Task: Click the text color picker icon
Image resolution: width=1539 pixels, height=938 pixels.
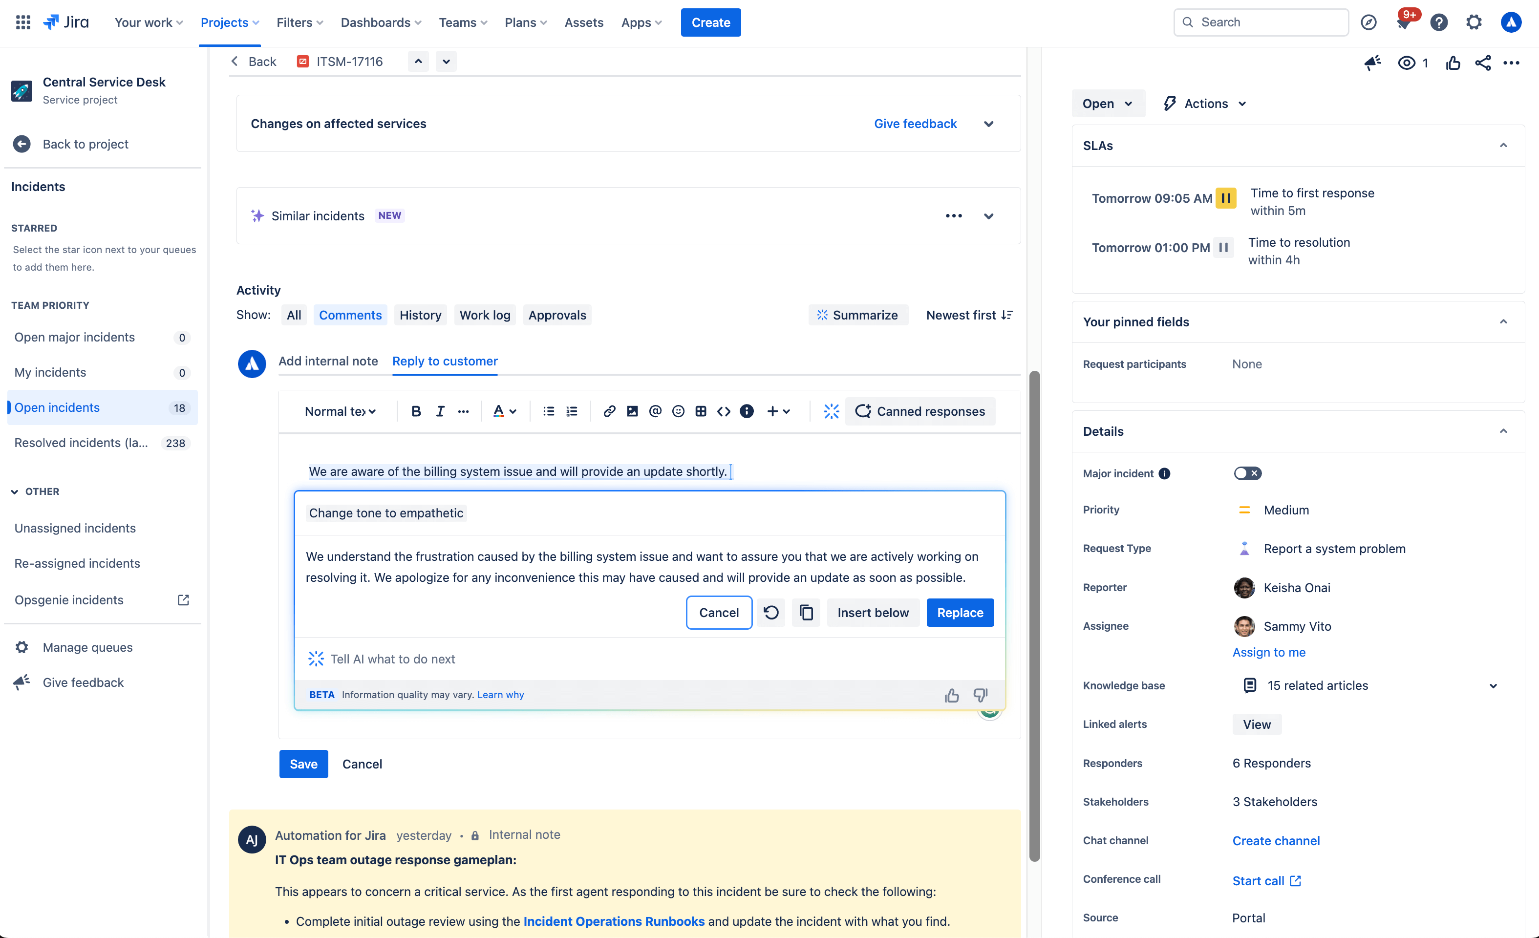Action: [x=499, y=411]
